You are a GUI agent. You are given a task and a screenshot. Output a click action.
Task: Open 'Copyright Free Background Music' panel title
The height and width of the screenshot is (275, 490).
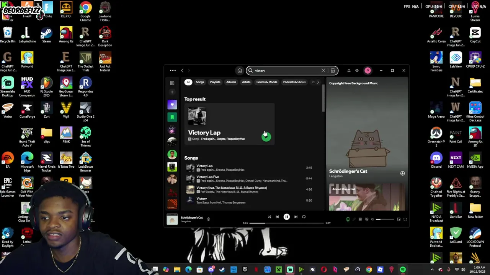(353, 83)
